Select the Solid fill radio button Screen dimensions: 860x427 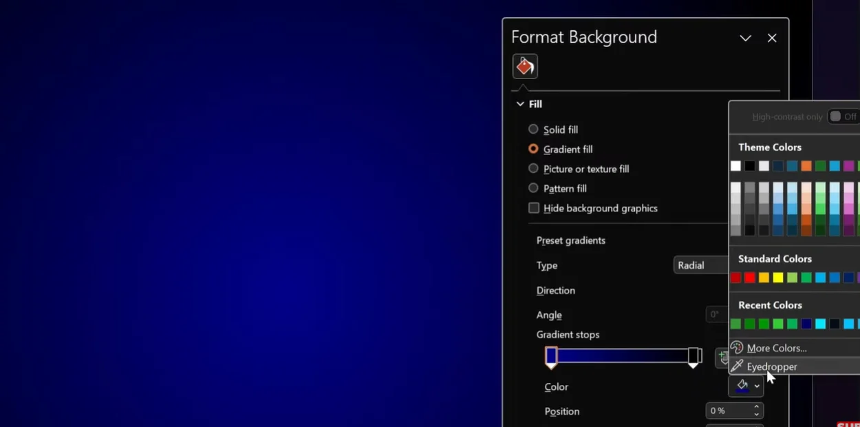pyautogui.click(x=533, y=129)
